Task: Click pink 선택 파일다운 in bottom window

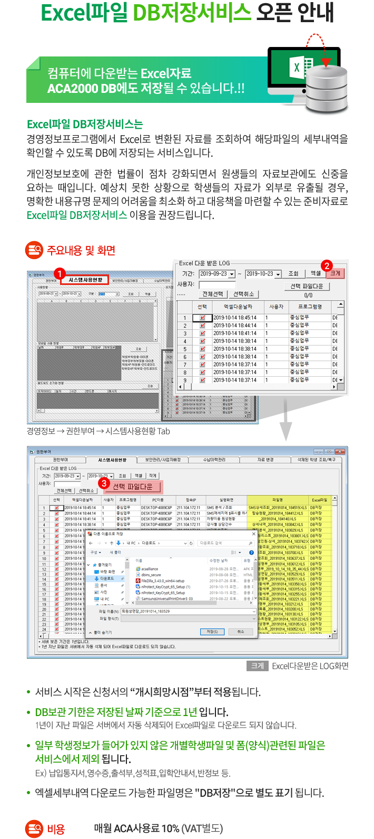Action: tap(132, 487)
